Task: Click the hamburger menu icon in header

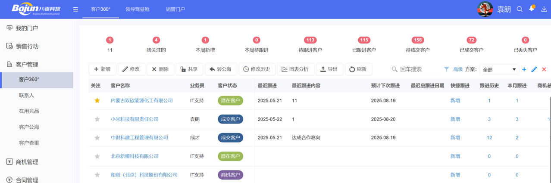Action: (75, 9)
